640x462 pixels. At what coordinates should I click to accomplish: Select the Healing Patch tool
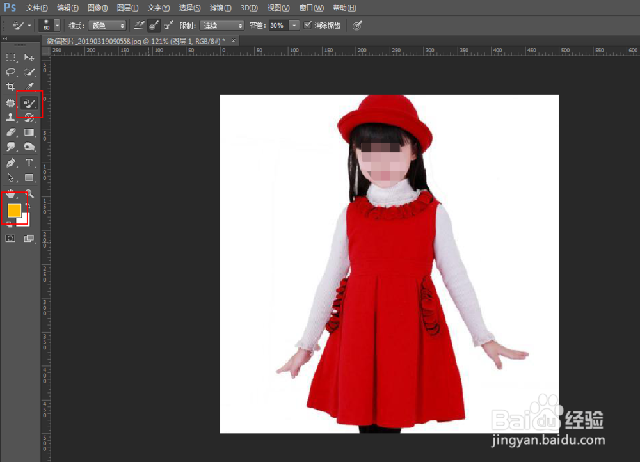coord(11,103)
